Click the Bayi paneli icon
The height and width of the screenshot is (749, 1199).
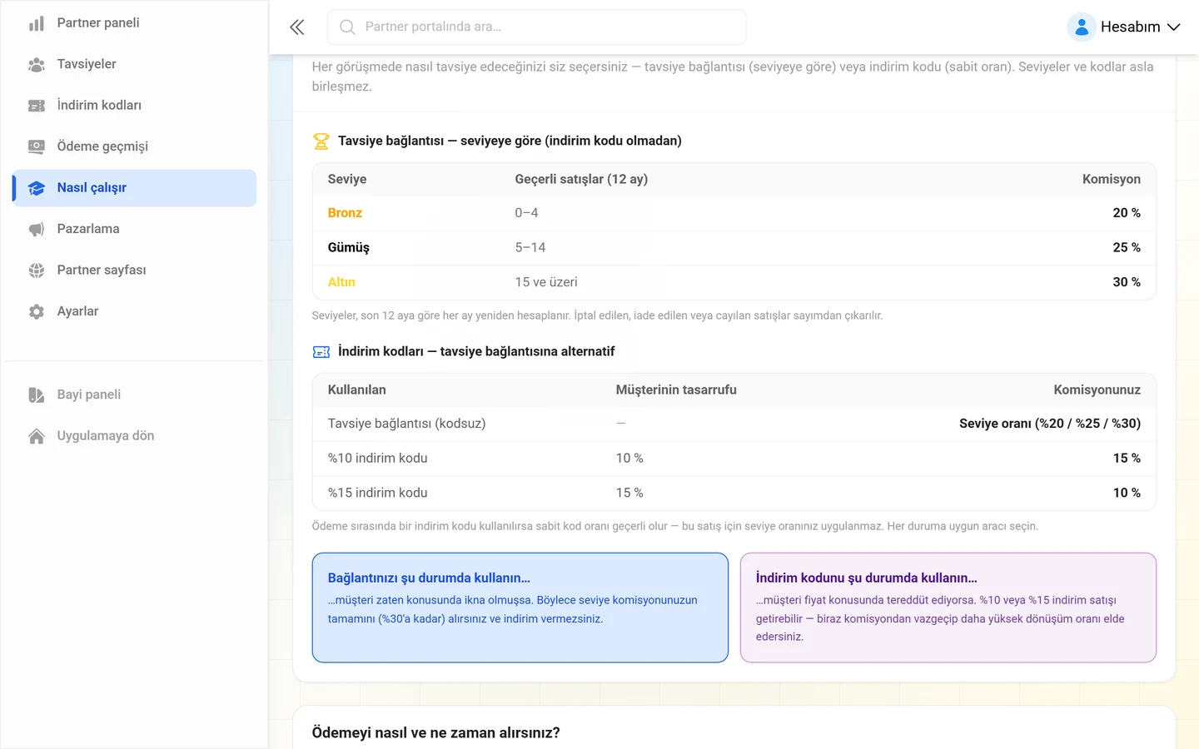point(37,394)
